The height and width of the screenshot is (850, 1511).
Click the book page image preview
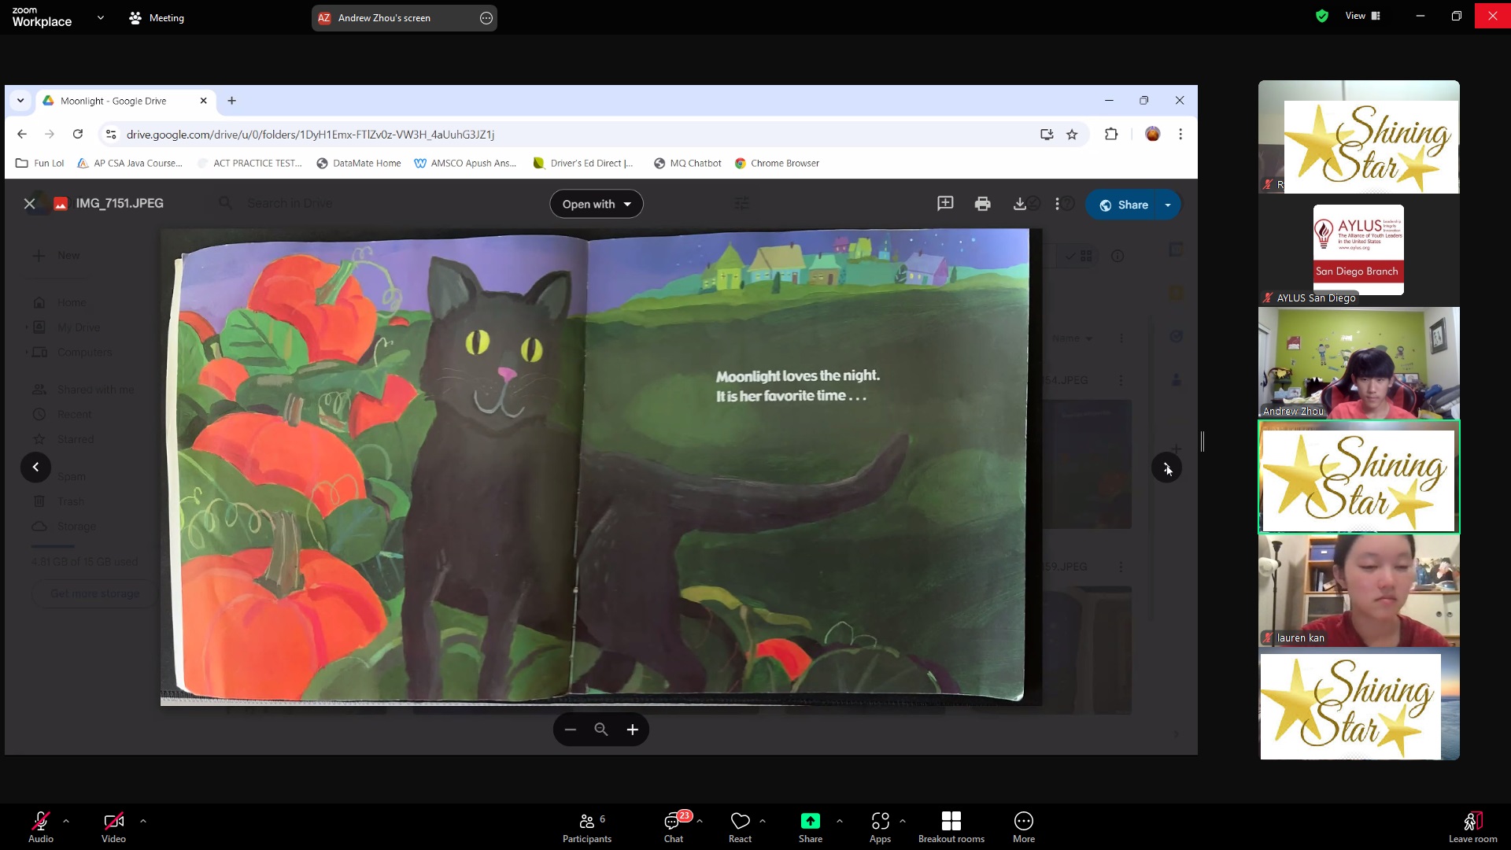coord(601,467)
